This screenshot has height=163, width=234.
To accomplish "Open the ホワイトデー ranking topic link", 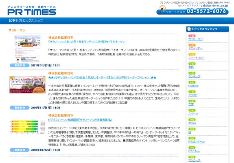I will [195, 48].
